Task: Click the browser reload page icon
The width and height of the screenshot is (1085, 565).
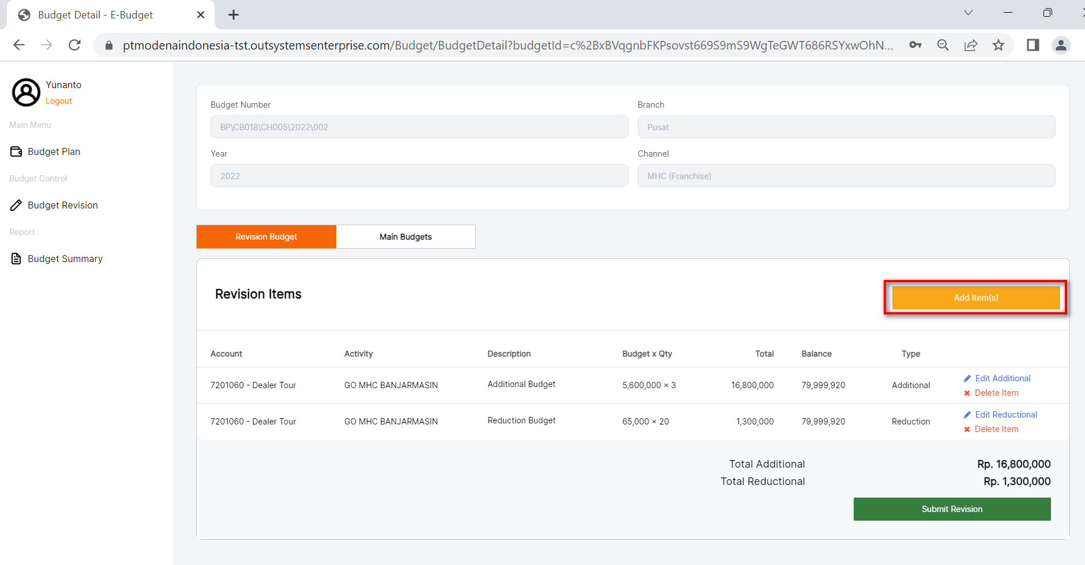Action: (x=74, y=45)
